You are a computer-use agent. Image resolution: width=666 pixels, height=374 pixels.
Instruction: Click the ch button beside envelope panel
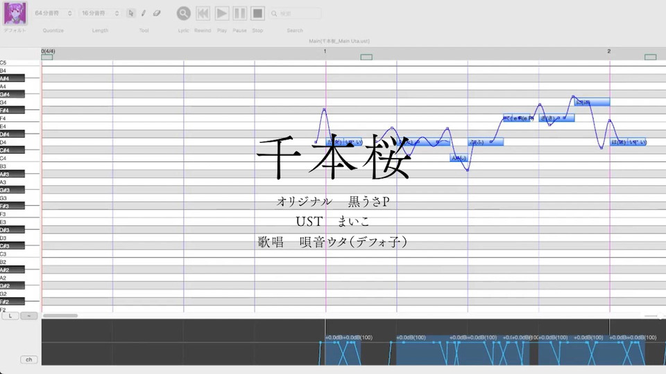pyautogui.click(x=29, y=359)
